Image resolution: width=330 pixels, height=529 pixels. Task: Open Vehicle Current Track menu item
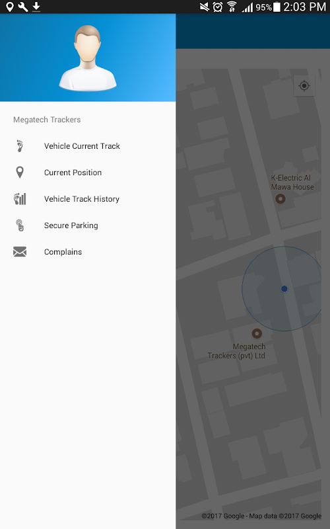[x=88, y=146]
